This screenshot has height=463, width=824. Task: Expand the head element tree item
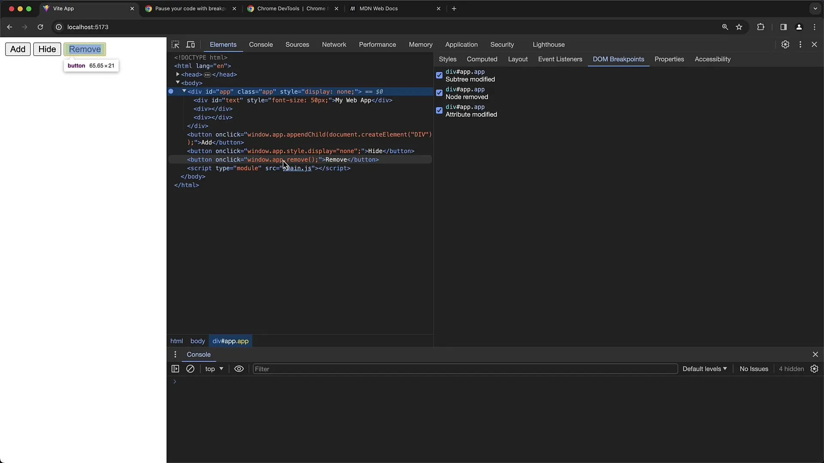178,74
